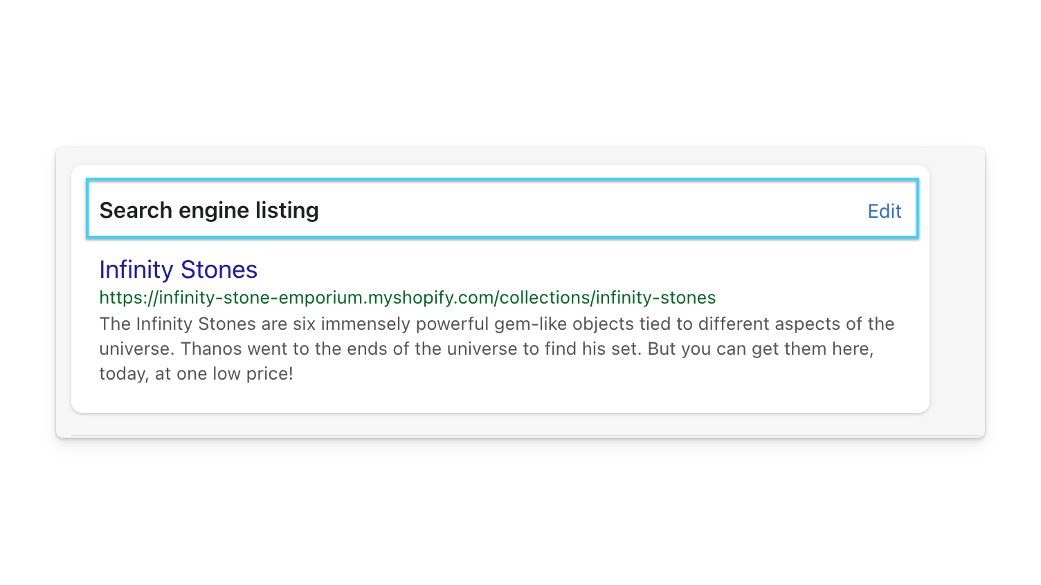1041x585 pixels.
Task: Click the description line mentioning Thanos
Action: click(486, 349)
